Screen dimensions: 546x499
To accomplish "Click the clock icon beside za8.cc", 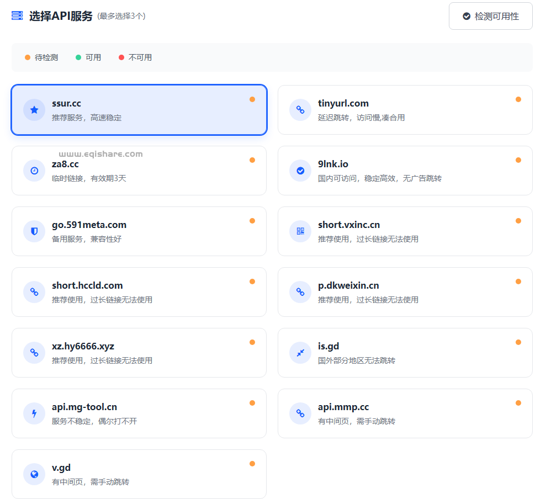I will coord(34,171).
